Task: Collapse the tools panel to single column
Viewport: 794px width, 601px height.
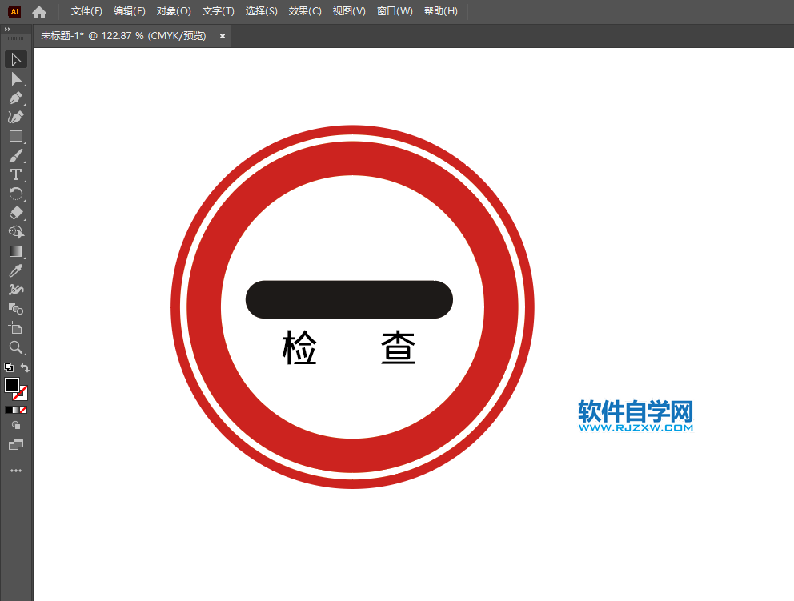Action: 9,29
